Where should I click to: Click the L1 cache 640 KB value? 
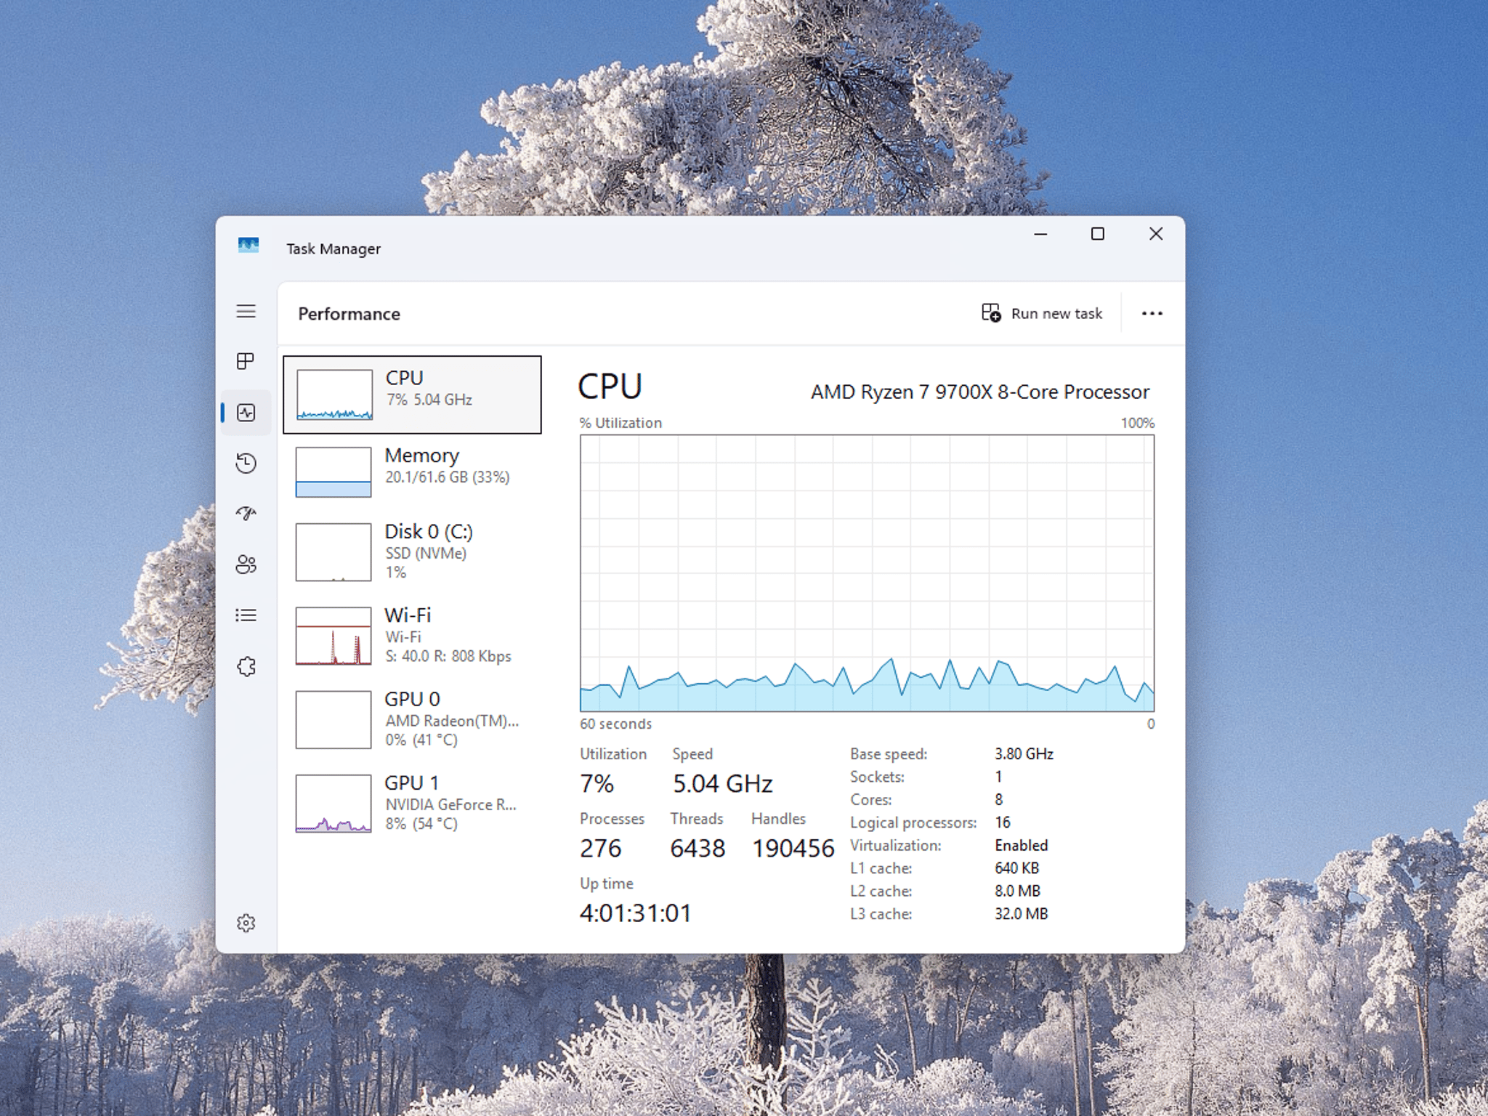tap(1016, 868)
